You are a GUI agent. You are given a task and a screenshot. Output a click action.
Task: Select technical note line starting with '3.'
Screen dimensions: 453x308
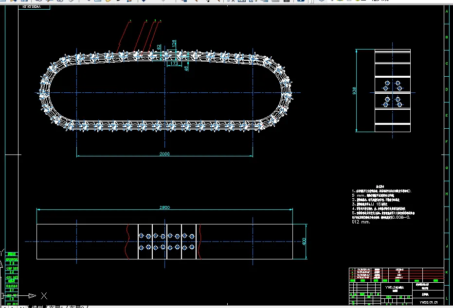coord(369,204)
